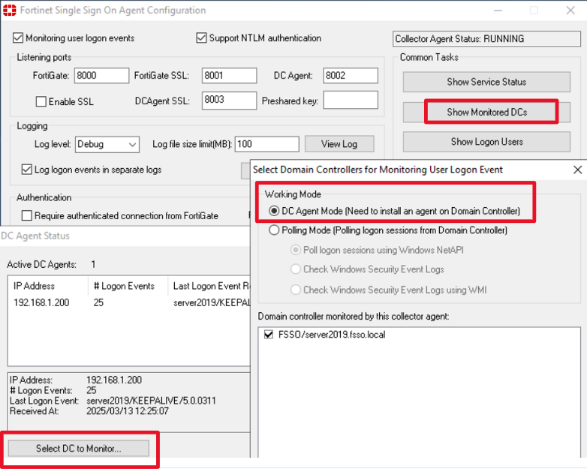Select Check Windows Security Event Logs option
The height and width of the screenshot is (475, 587).
[295, 269]
